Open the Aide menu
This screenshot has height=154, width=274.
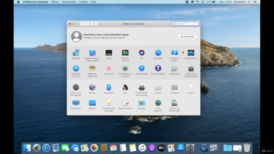93,2
